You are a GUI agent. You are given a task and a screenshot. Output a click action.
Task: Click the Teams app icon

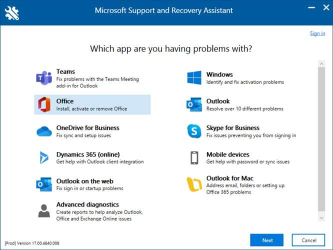click(44, 78)
